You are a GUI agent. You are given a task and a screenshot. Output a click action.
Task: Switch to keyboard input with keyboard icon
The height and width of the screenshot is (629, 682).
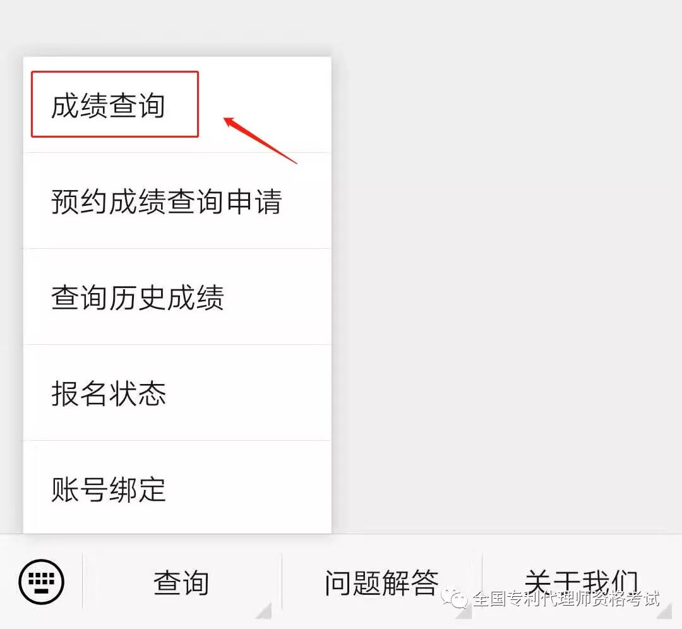(41, 582)
